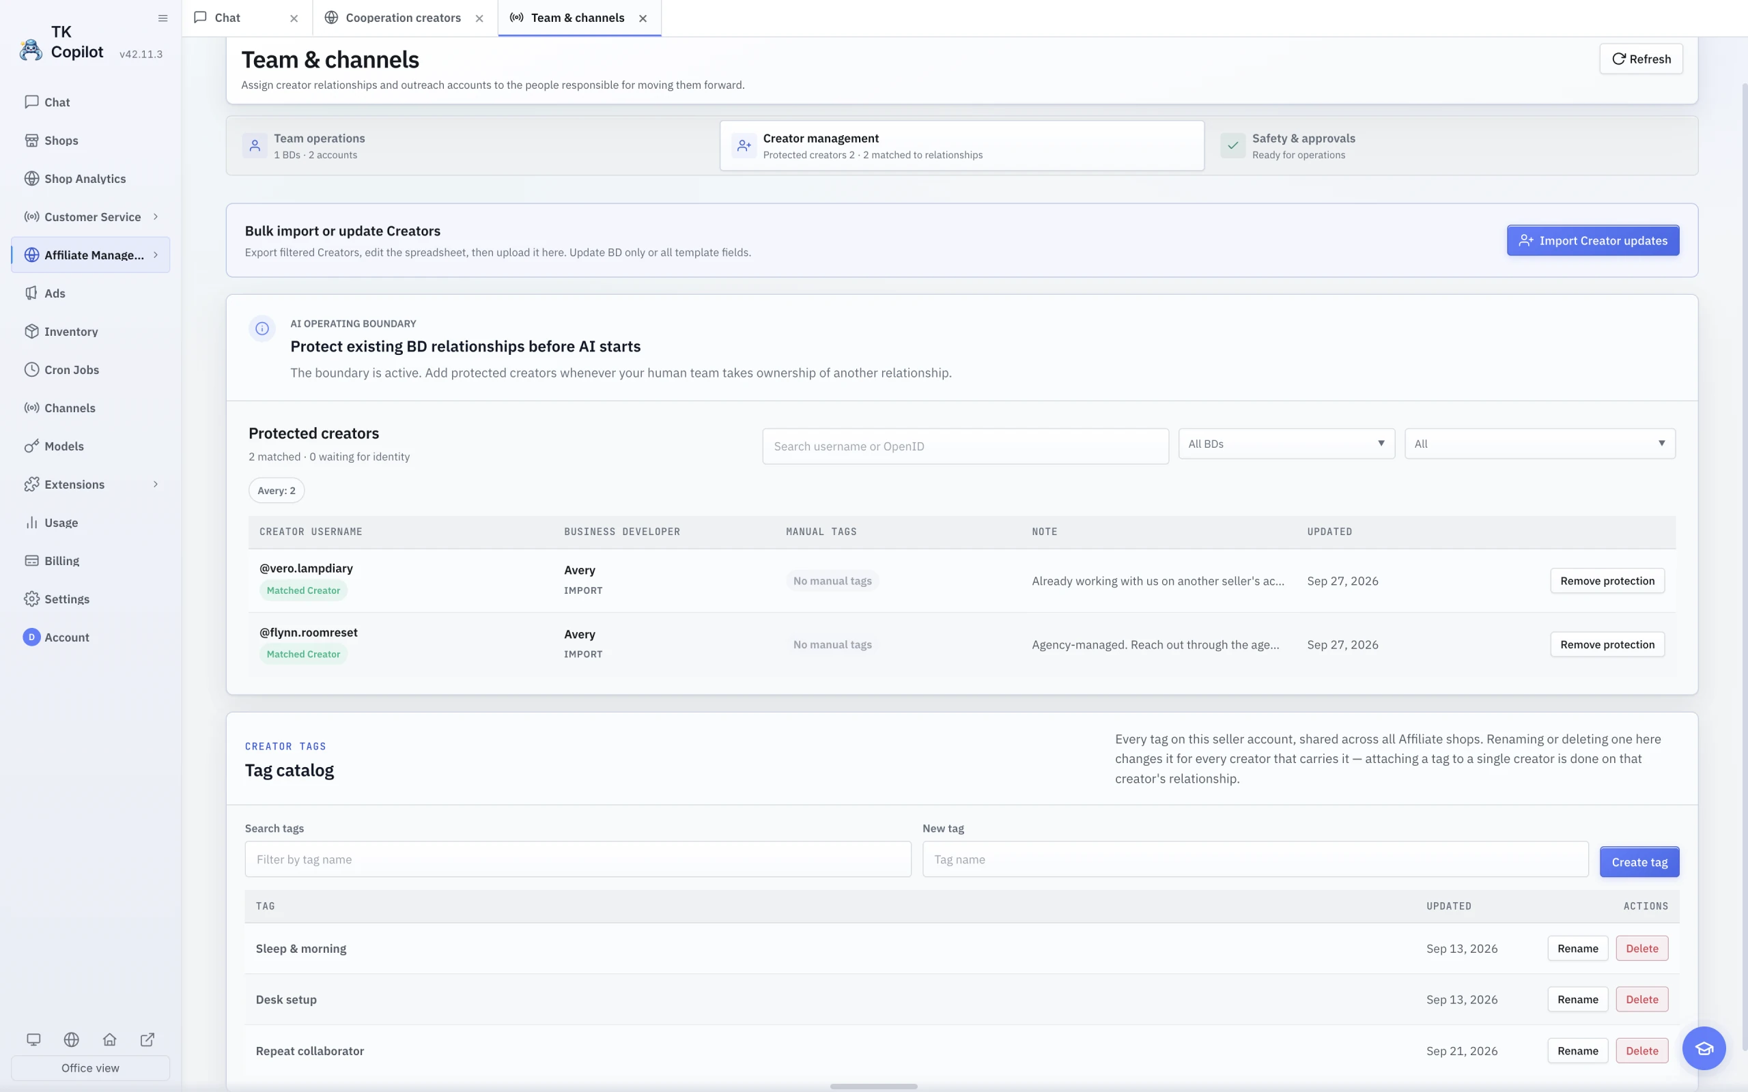Click the home icon at the sidebar bottom
This screenshot has height=1092, width=1748.
110,1039
